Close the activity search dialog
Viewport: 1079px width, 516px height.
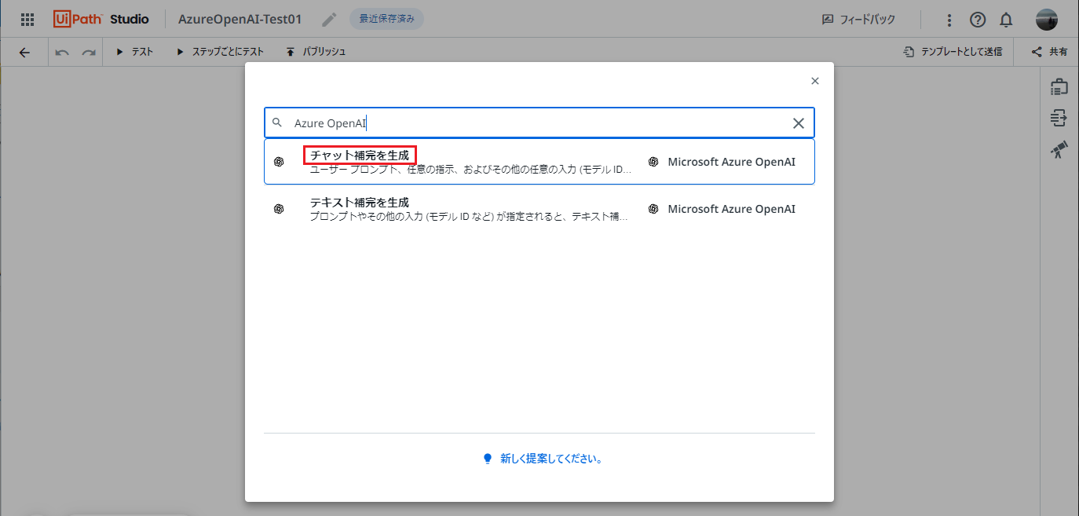815,81
